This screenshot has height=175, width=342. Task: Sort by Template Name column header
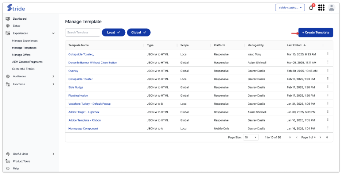79,45
